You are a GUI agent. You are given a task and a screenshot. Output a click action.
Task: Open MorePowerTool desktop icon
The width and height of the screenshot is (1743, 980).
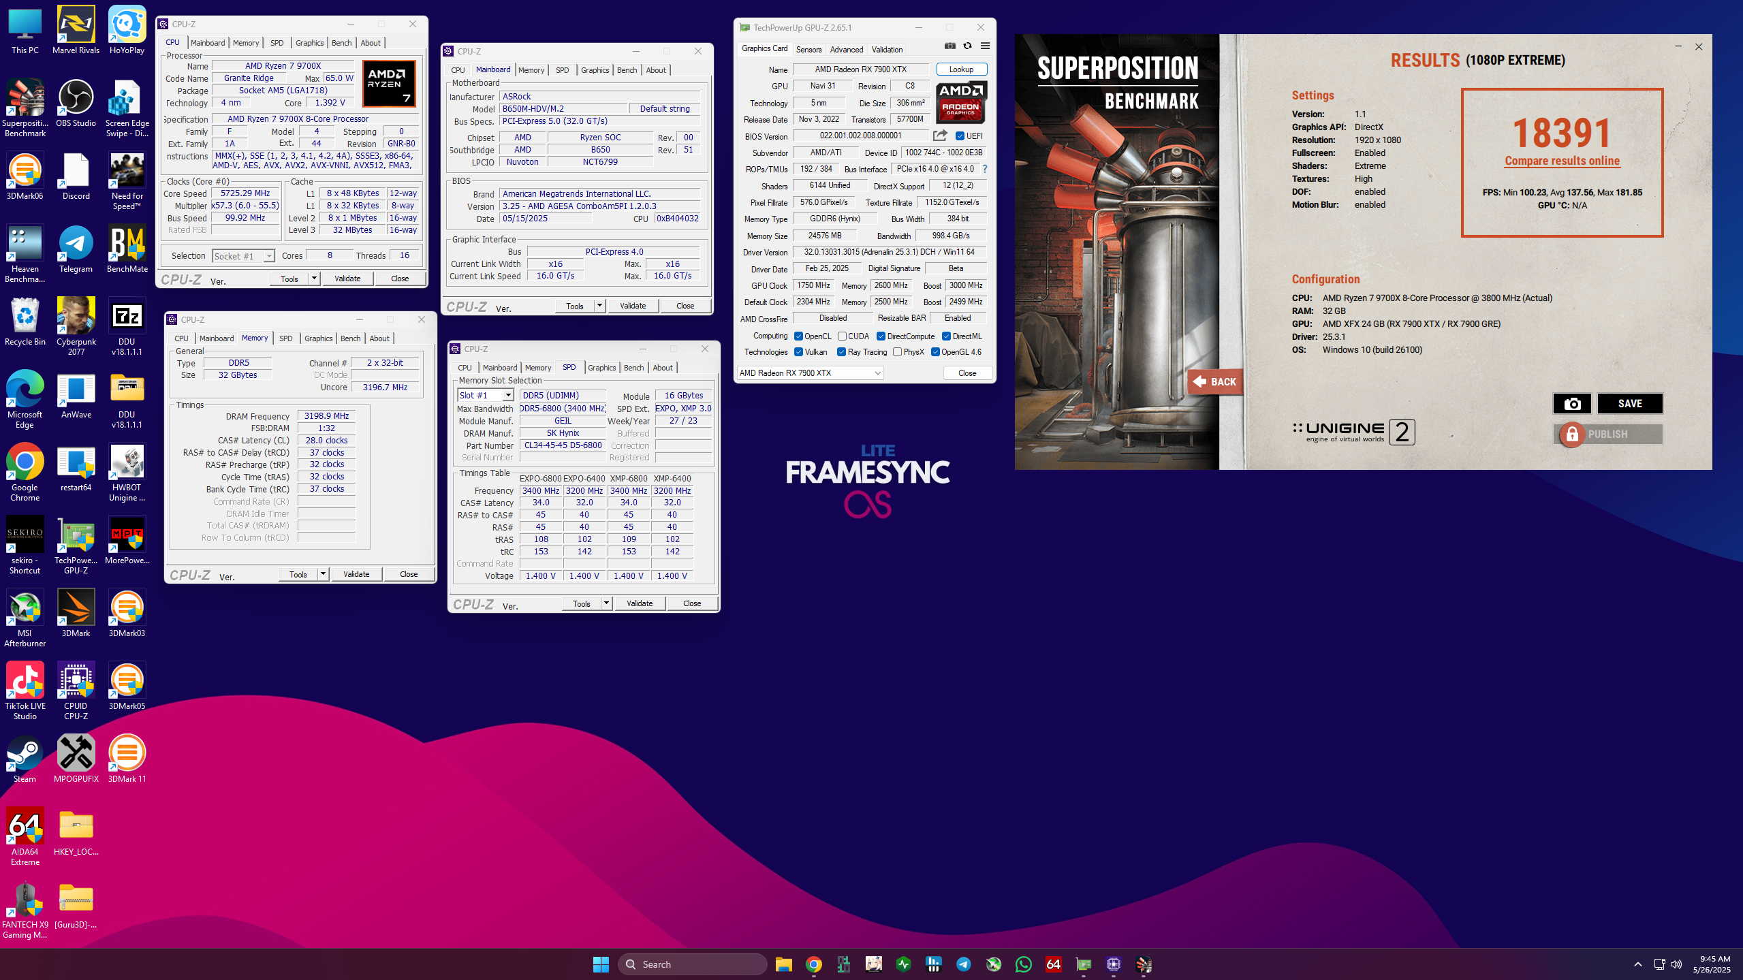coord(127,541)
